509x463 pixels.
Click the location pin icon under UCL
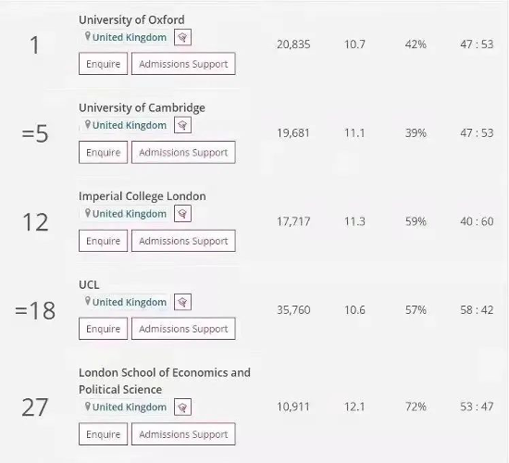[87, 301]
